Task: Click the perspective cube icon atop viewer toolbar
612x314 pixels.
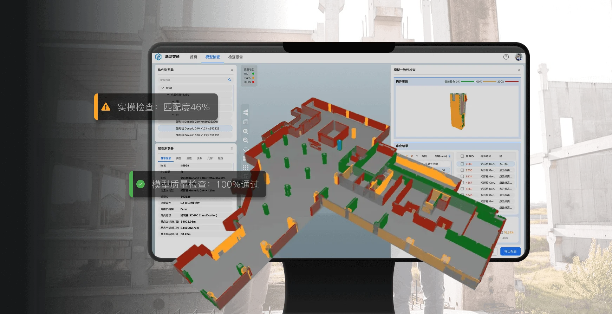Action: 246,112
